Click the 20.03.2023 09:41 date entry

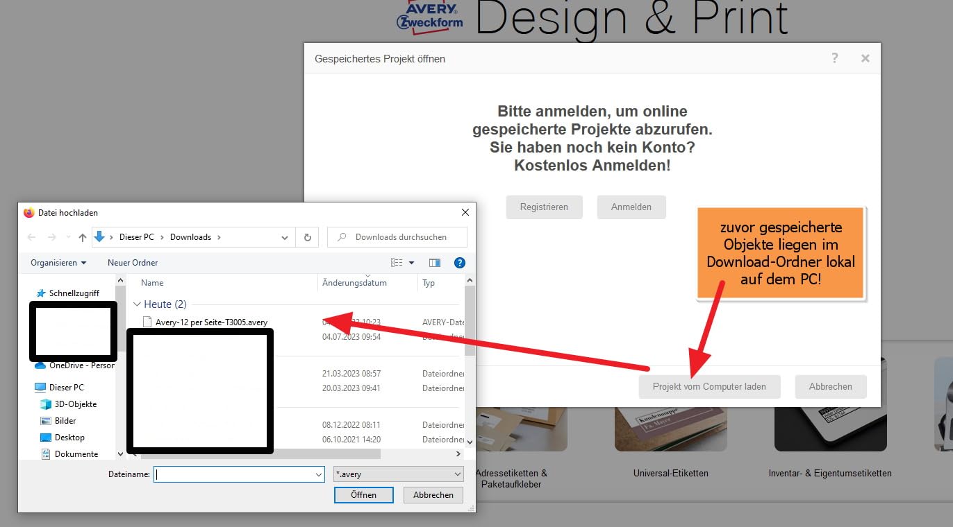tap(351, 388)
